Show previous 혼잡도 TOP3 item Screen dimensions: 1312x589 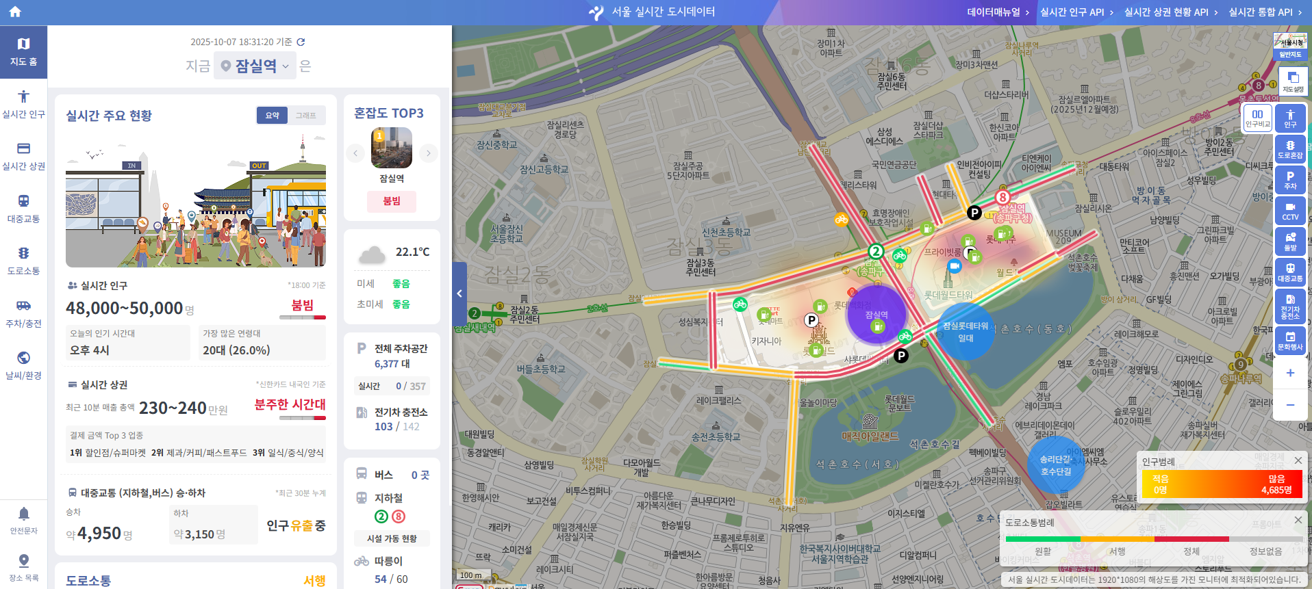coord(355,153)
